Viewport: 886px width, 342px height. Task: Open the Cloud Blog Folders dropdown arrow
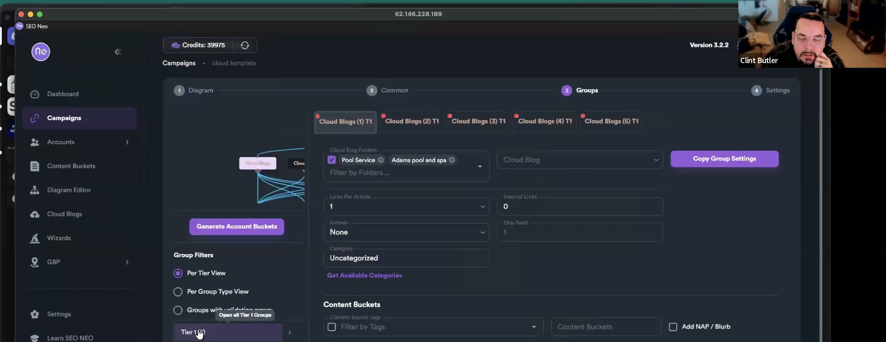[480, 166]
